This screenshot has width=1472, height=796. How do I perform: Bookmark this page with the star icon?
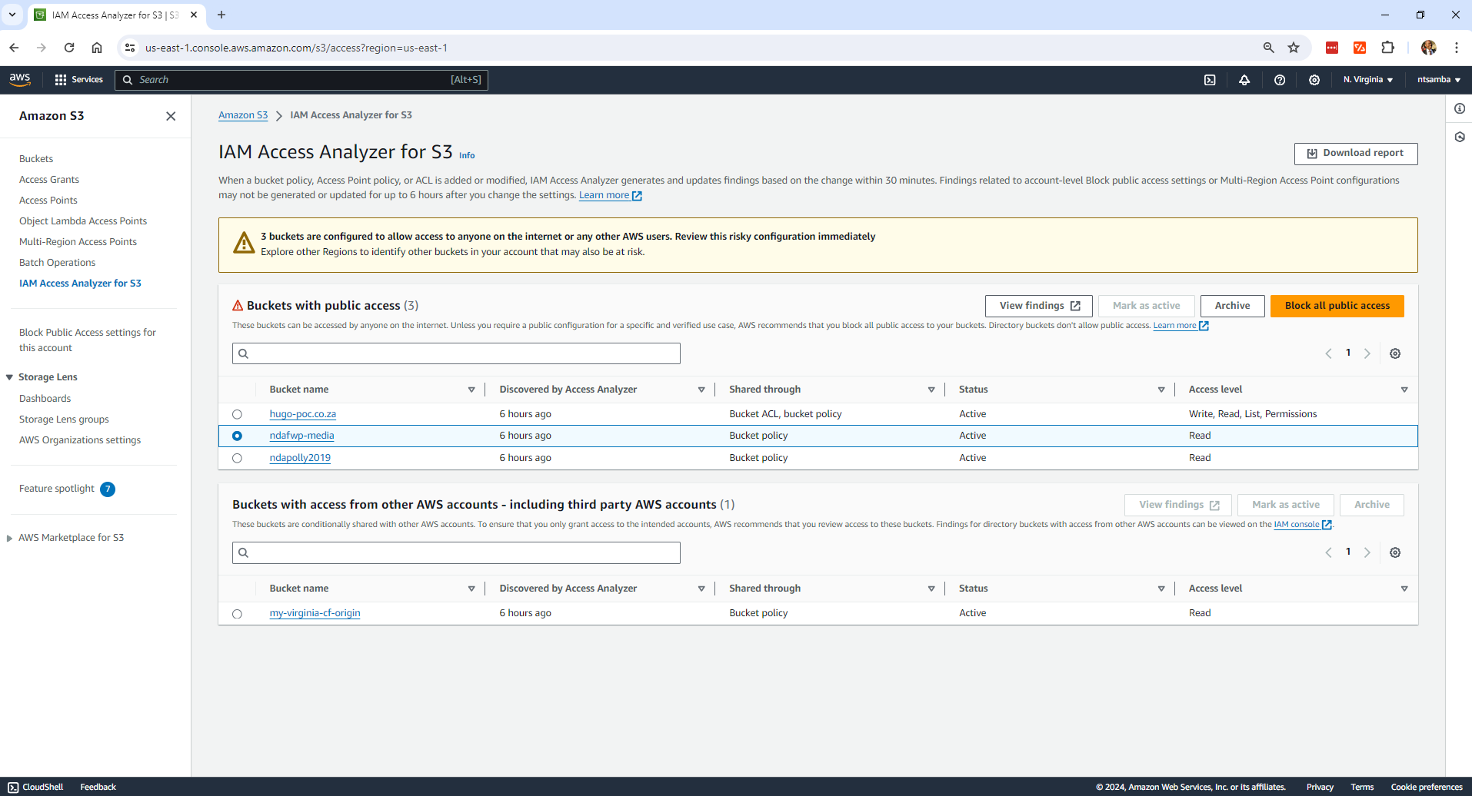[1294, 48]
